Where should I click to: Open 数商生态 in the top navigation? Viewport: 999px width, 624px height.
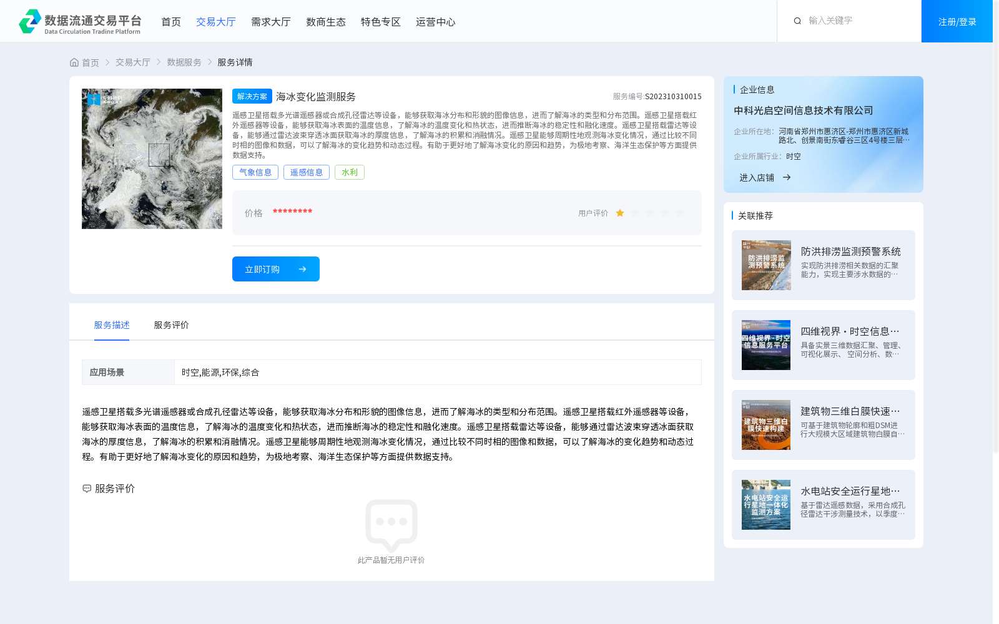tap(326, 22)
